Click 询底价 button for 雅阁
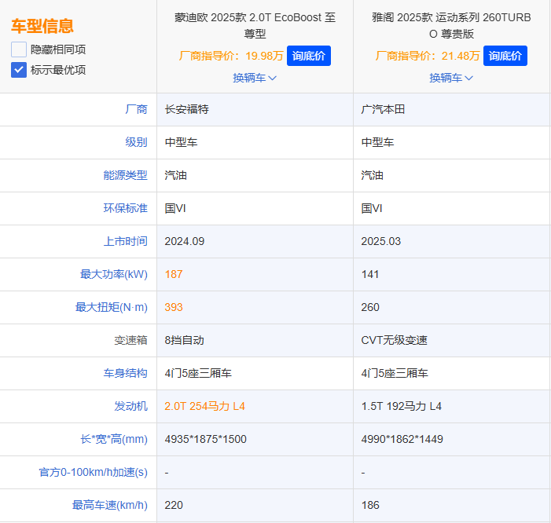The image size is (551, 523). (x=505, y=56)
